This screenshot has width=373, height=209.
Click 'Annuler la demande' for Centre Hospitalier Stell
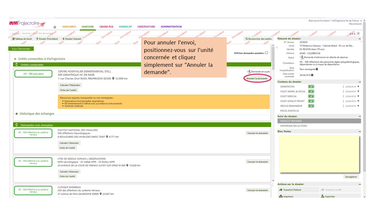(257, 78)
